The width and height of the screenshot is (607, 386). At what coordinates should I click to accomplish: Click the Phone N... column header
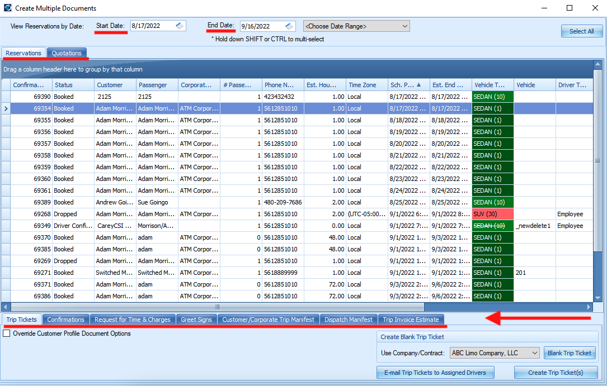click(283, 84)
